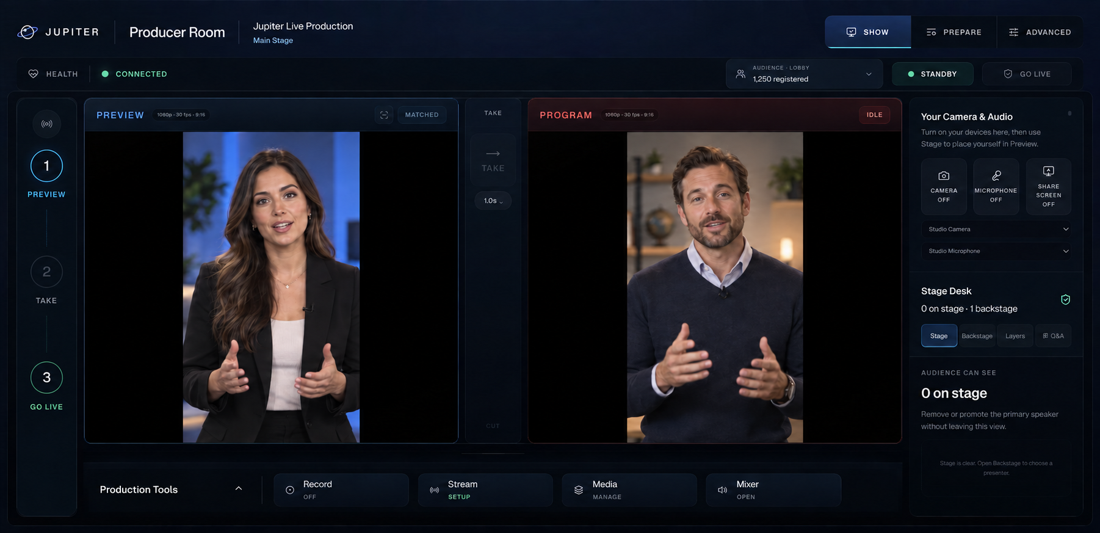Click the fit-frame icon beside Matched

[384, 115]
